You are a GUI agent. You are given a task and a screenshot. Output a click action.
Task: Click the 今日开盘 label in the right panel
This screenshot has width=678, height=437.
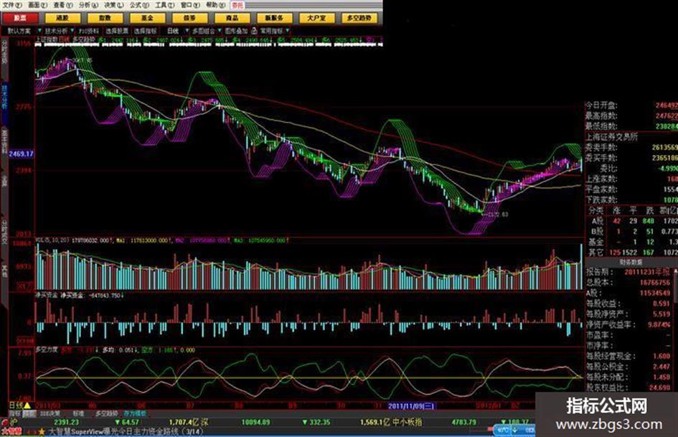pos(601,105)
